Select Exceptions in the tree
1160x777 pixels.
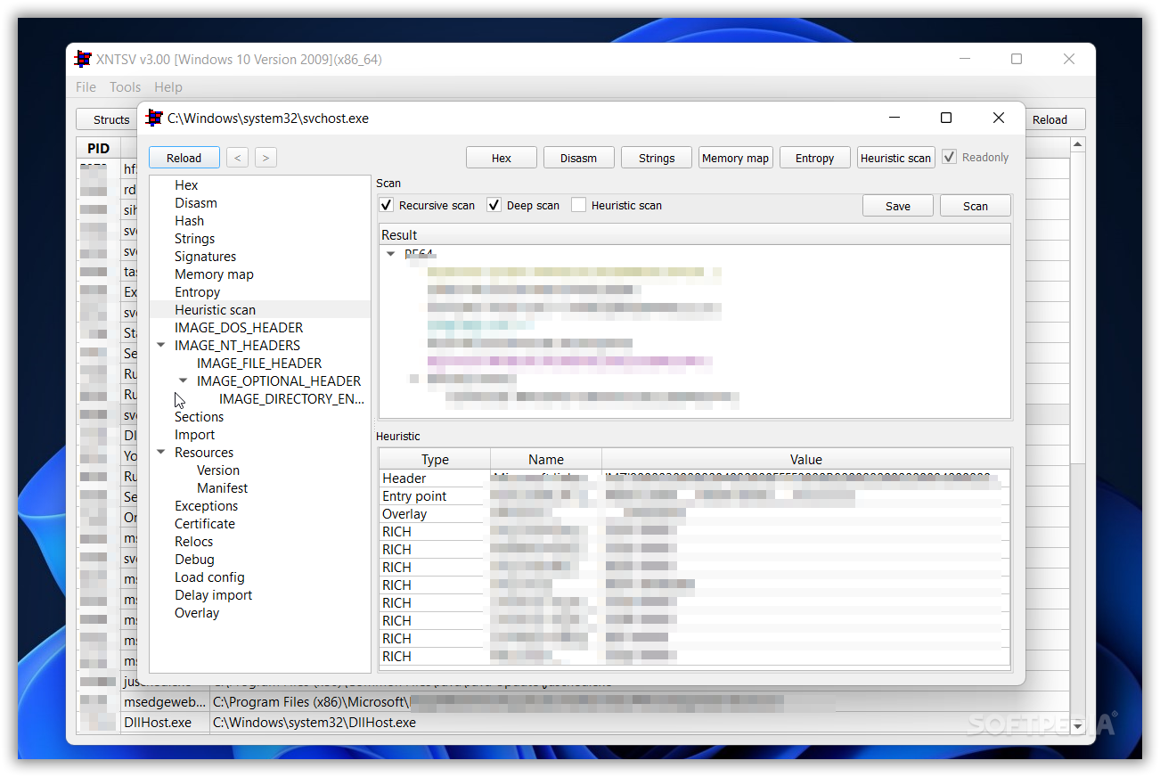[x=206, y=505]
